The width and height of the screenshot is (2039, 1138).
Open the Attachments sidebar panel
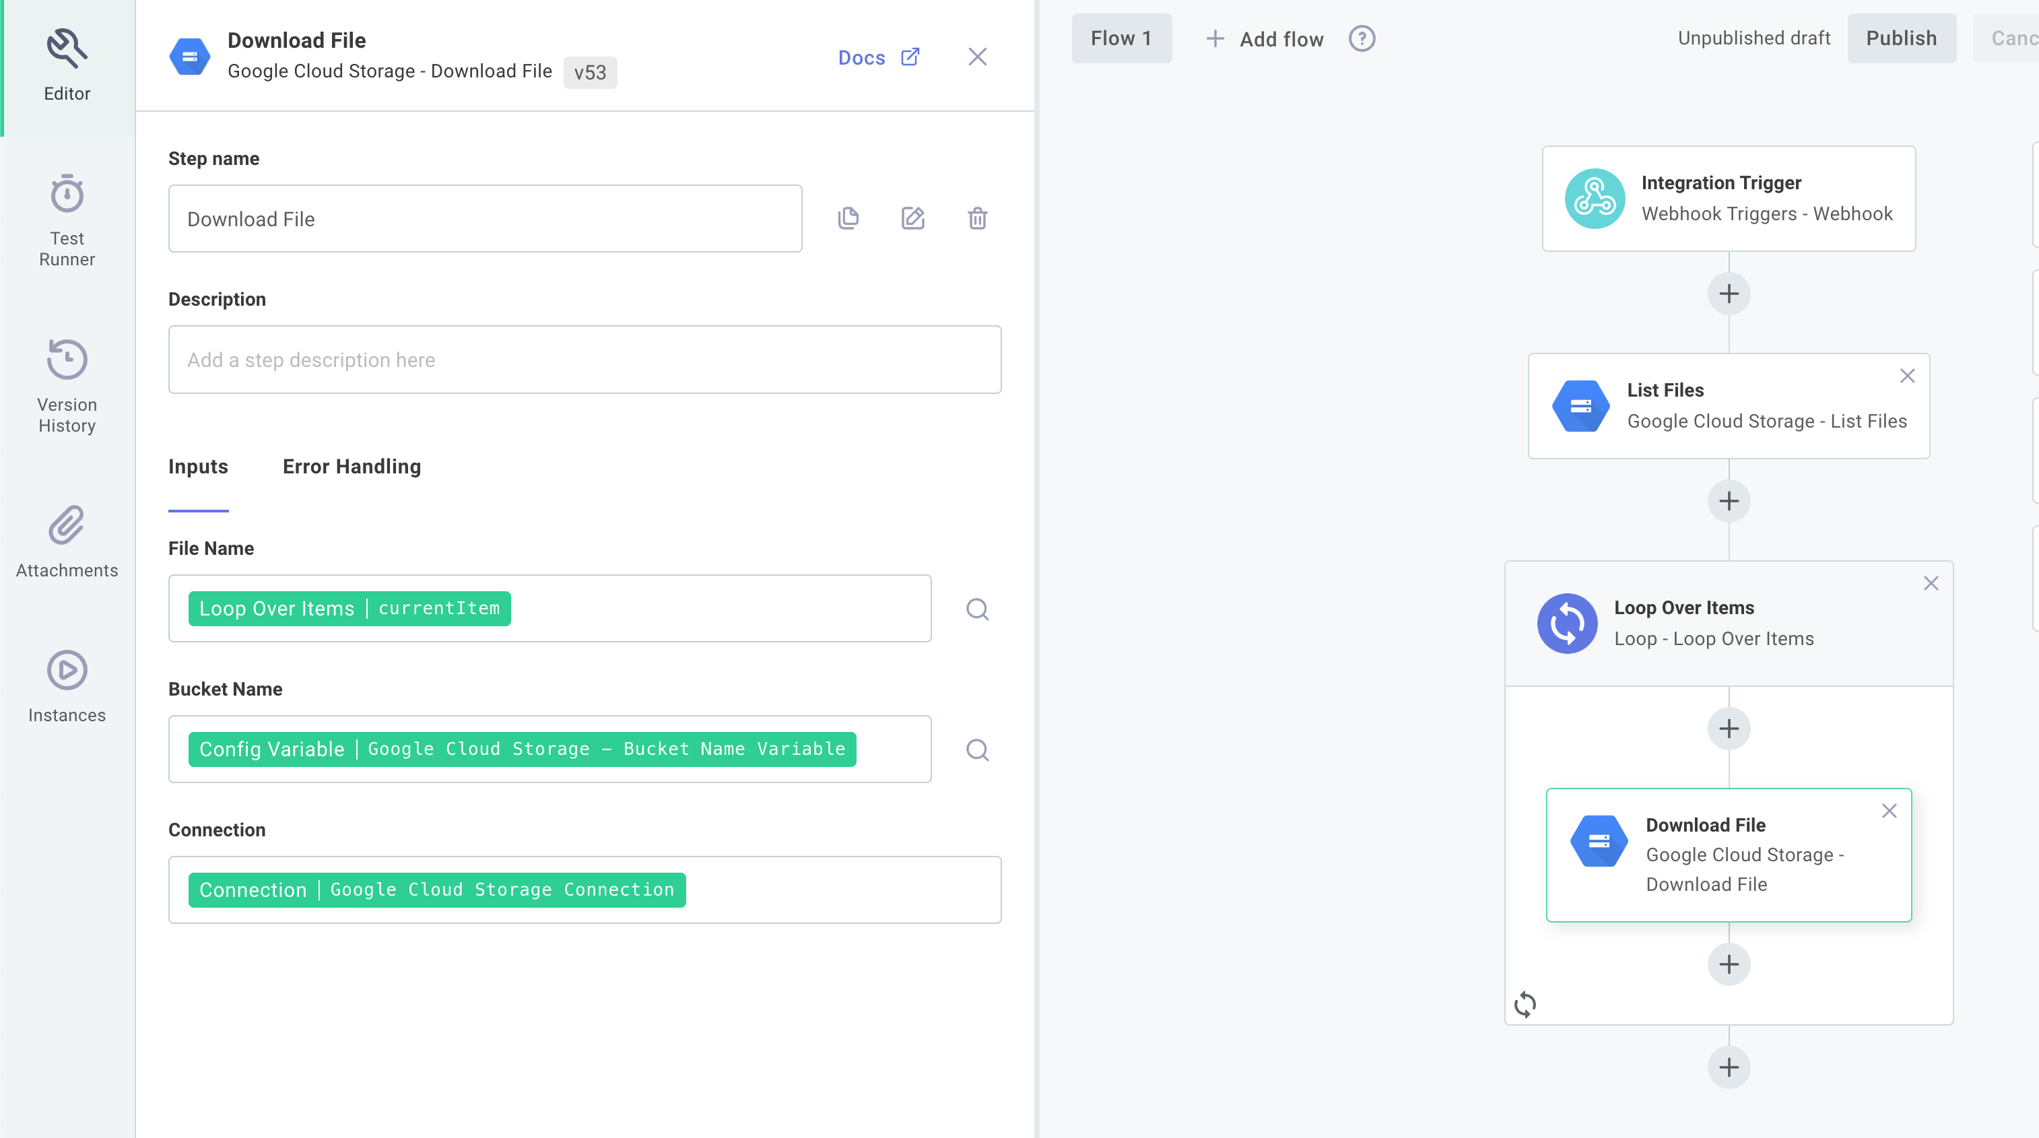click(x=67, y=542)
